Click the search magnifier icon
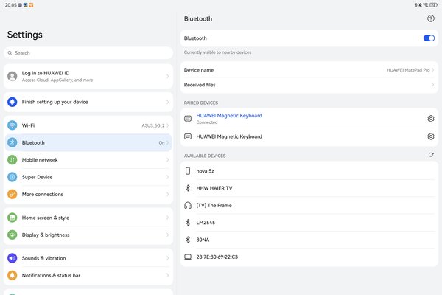Viewport: 442px width, 295px height. pyautogui.click(x=10, y=53)
